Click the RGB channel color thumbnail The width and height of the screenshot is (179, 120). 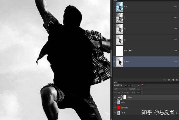pyautogui.click(x=119, y=7)
